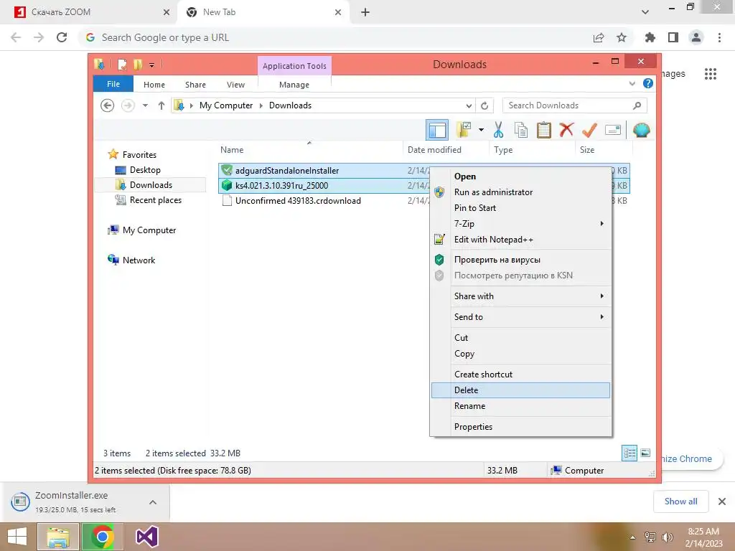Toggle the navigation pane toolbar button

click(437, 130)
